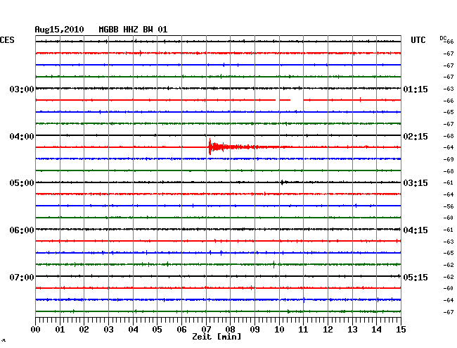Screen dimensions: 457x348
Task: Click the data gap in the red trace
Action: click(297, 100)
